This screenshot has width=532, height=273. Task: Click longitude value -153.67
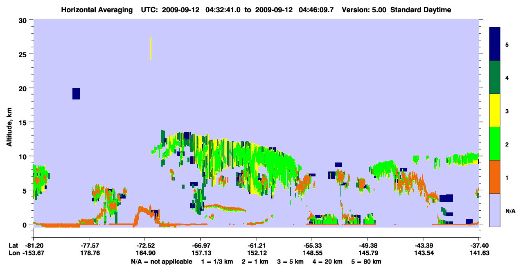[x=34, y=253]
